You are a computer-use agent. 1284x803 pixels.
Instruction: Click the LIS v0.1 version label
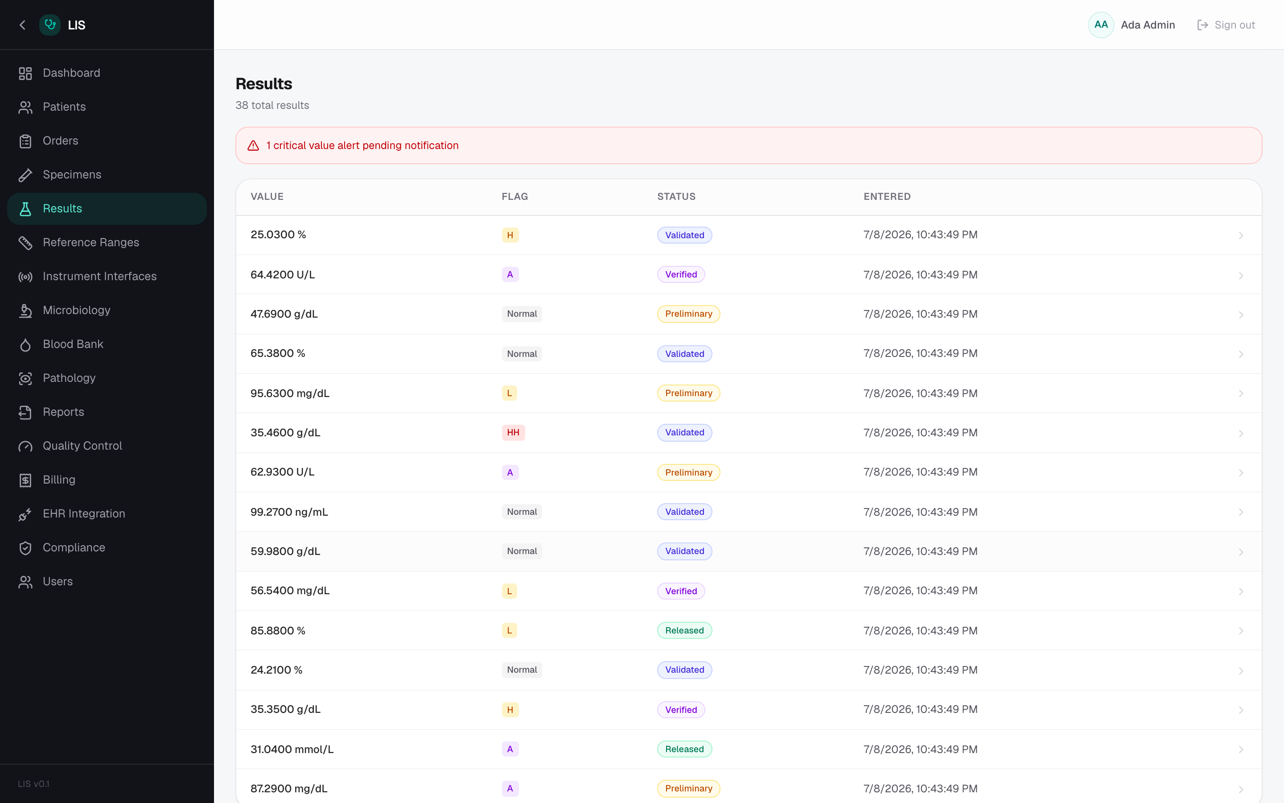coord(33,784)
